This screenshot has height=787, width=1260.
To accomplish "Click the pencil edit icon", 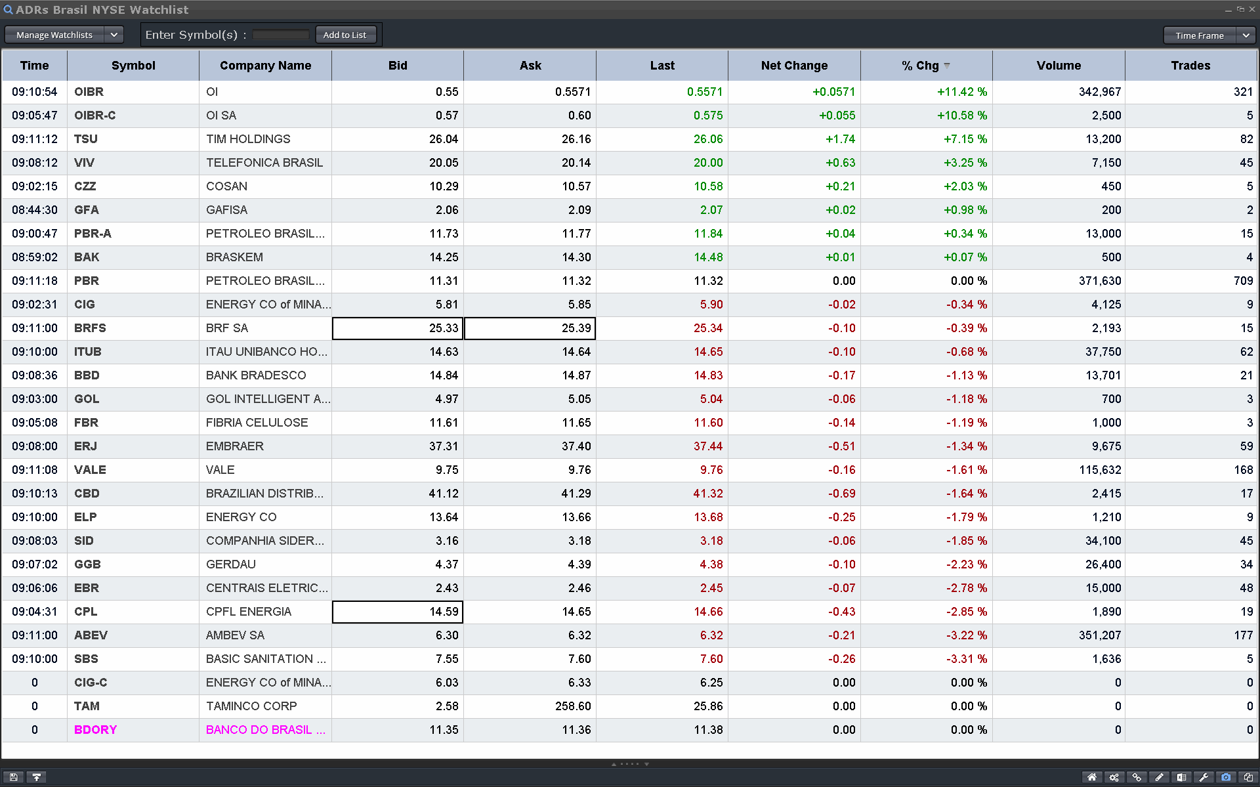I will [x=1159, y=777].
